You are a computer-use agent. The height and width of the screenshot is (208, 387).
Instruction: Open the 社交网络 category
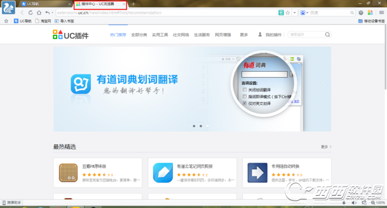click(181, 35)
